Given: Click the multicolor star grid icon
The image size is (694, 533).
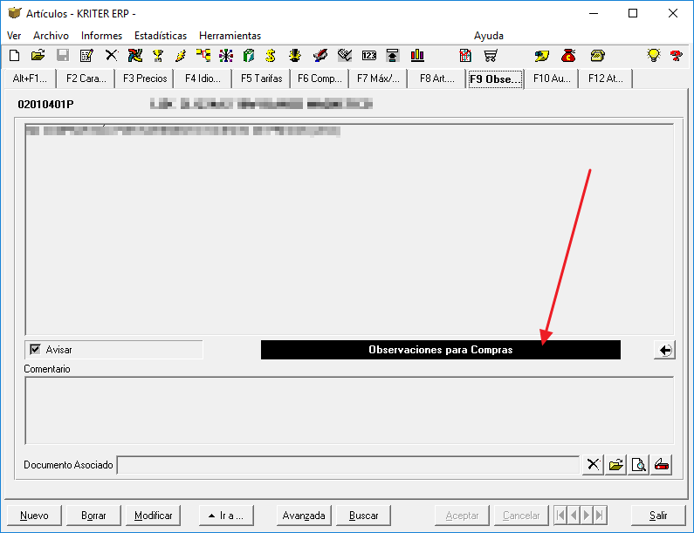Looking at the screenshot, I should pos(226,56).
